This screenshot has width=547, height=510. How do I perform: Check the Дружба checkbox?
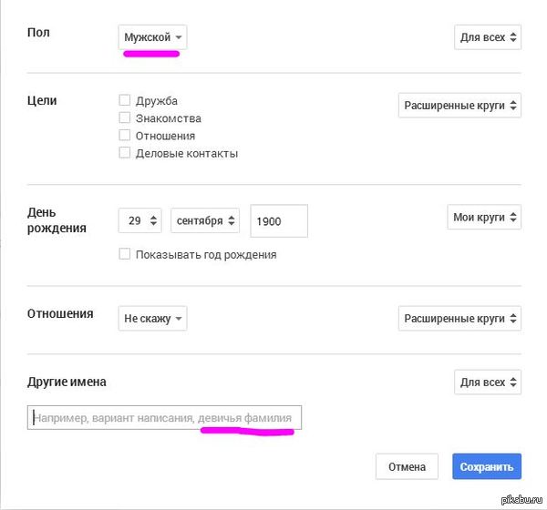(x=125, y=101)
